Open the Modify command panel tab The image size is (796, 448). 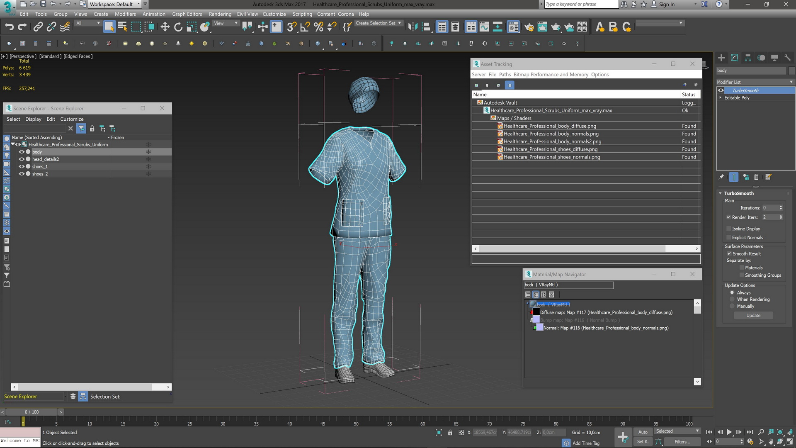(x=735, y=58)
